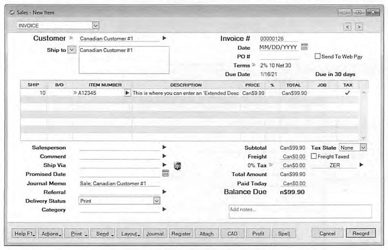
Task: Click the line description cell text
Action: pos(185,93)
